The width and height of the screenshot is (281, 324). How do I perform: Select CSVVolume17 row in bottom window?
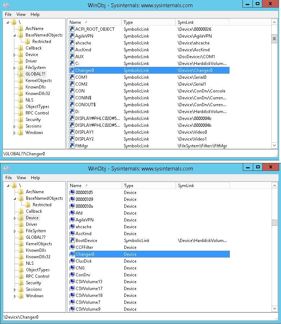149,288
